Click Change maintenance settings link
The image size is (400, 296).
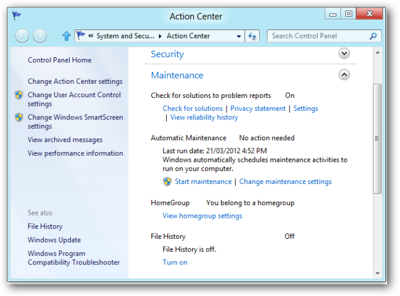[x=285, y=182]
